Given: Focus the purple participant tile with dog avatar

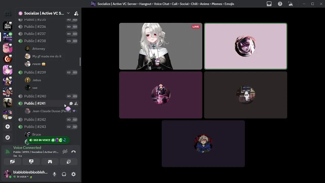Looking at the screenshot, I should click(161, 95).
